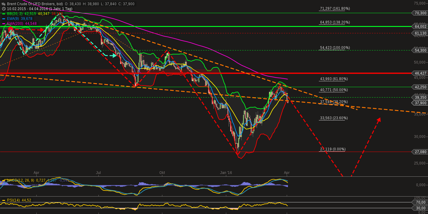Select the Brent Crude Öl (JFD Brokers, bid) title
Viewport: 428px width, 214px height.
(35, 4)
